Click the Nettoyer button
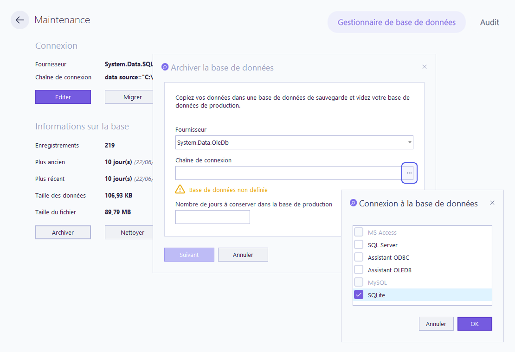Image resolution: width=515 pixels, height=352 pixels. (x=129, y=232)
